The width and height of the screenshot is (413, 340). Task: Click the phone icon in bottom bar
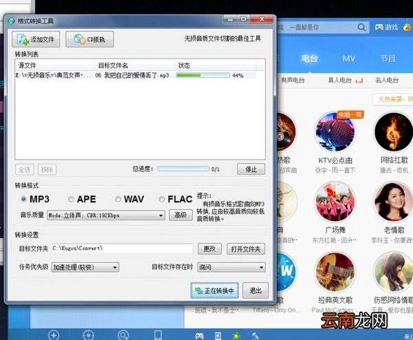pyautogui.click(x=158, y=335)
